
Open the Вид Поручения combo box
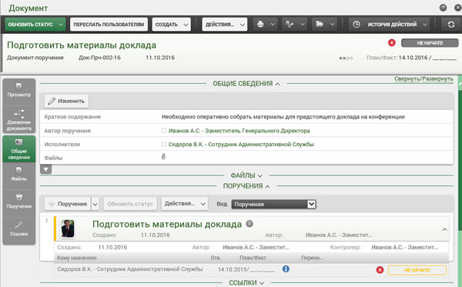[x=273, y=204]
